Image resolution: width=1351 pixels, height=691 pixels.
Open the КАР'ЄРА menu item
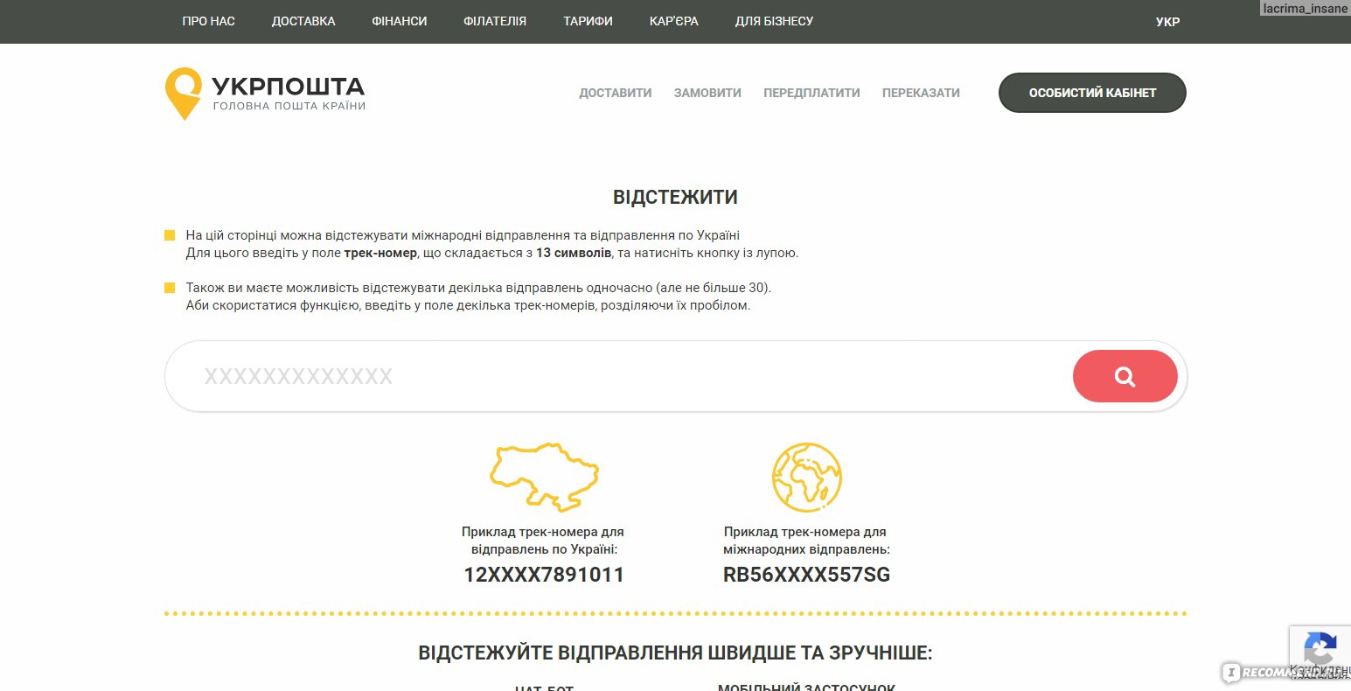pos(674,21)
